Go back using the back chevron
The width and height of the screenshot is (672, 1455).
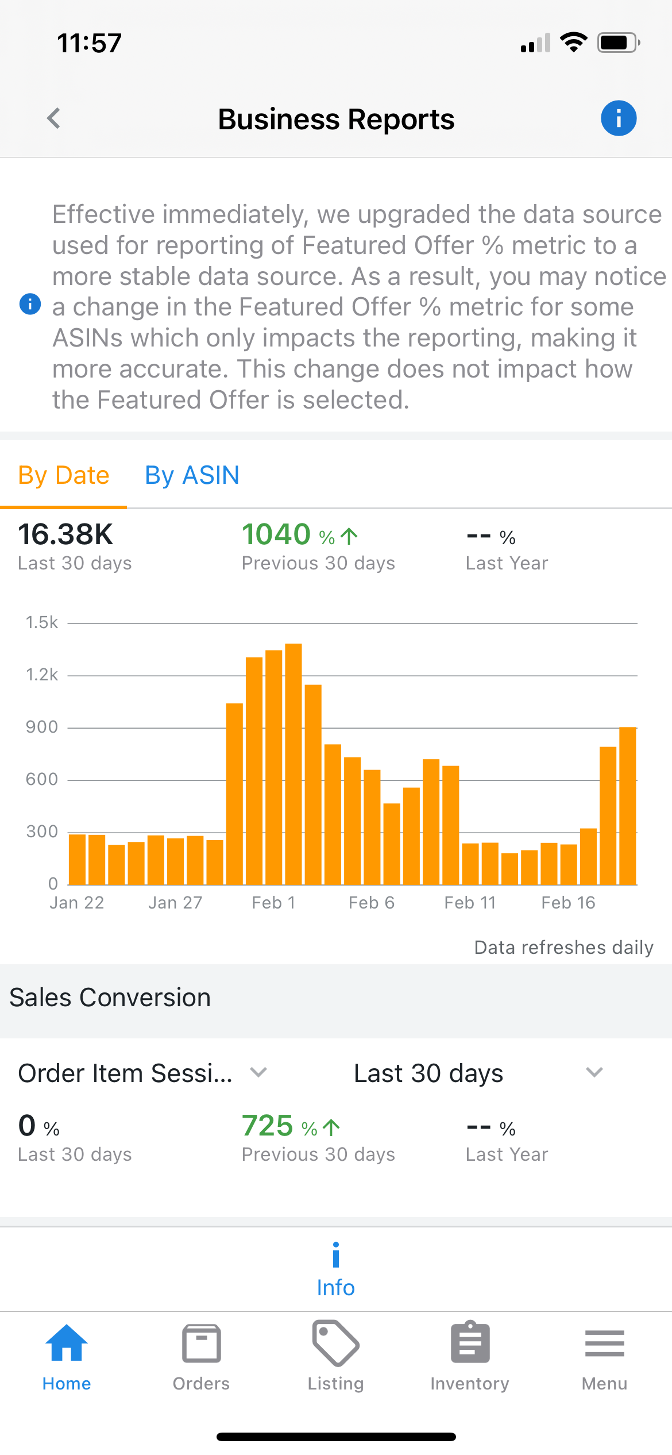click(x=53, y=118)
